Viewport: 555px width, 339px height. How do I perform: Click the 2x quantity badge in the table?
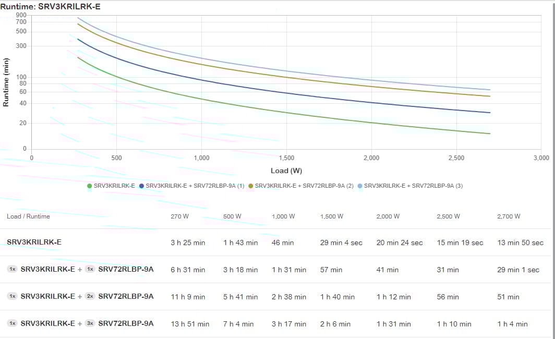[x=90, y=296]
